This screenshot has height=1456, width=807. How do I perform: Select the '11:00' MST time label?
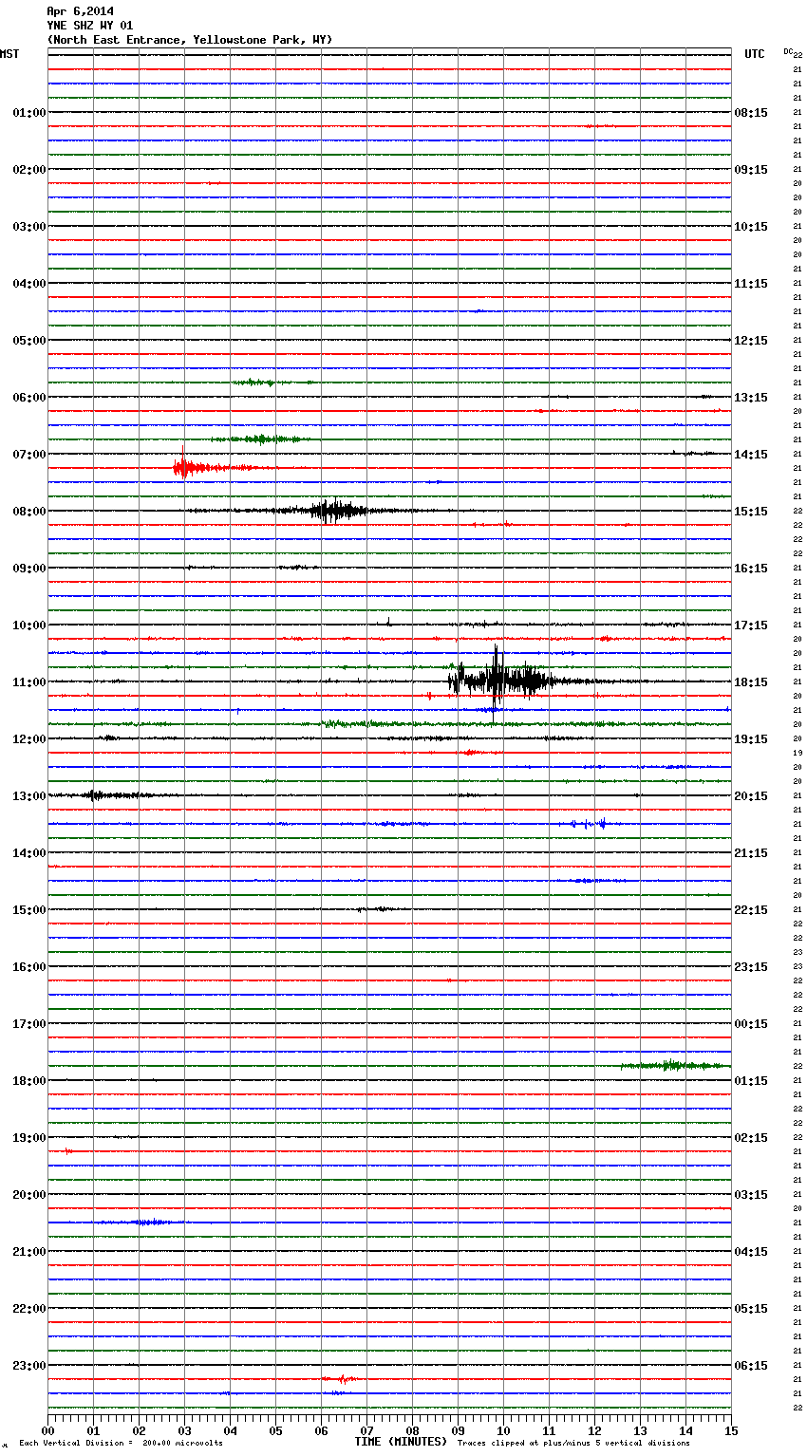click(29, 682)
